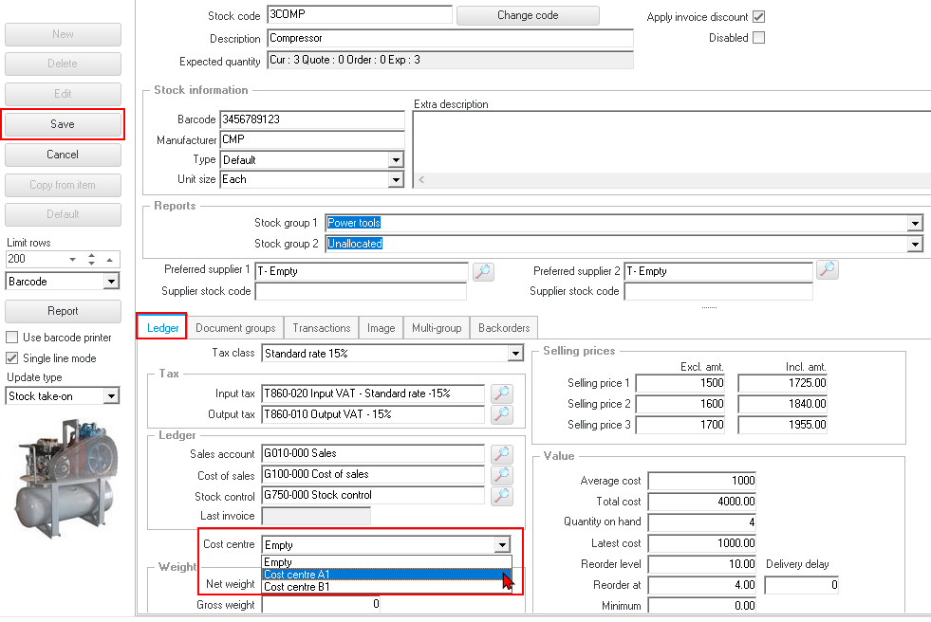This screenshot has width=931, height=622.
Task: Open the Stock group 1 dropdown
Action: (x=915, y=223)
